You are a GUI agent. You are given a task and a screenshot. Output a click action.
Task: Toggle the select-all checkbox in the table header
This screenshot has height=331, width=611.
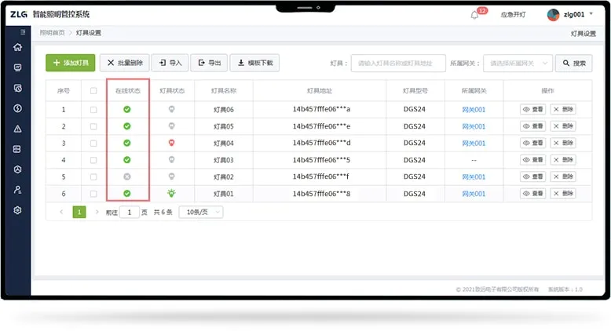pos(93,91)
